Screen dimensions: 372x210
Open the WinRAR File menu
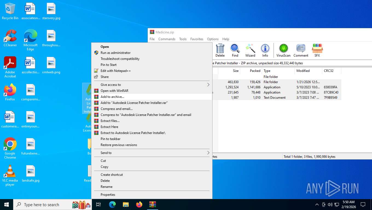tap(152, 39)
